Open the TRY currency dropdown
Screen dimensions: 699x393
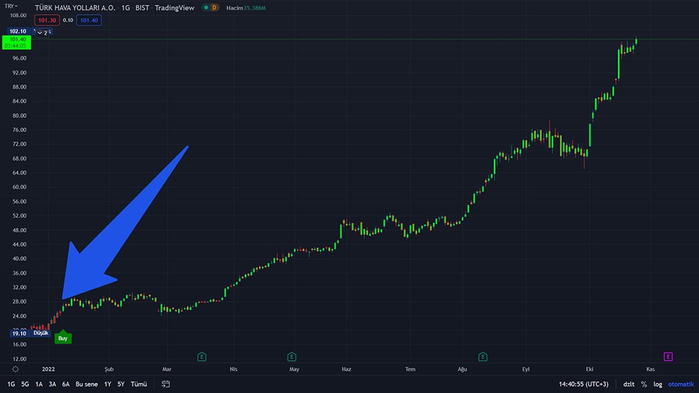11,6
